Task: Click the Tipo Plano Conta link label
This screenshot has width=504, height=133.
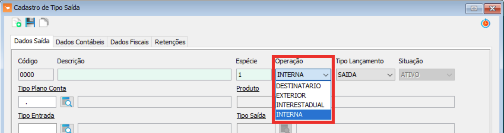Action: (x=42, y=88)
